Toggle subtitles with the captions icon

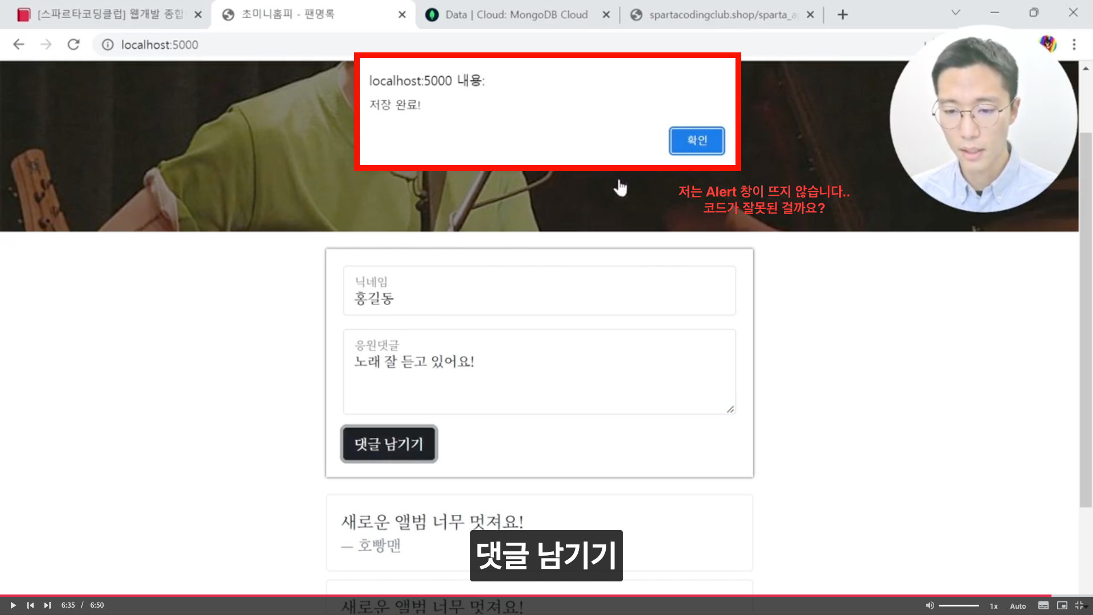coord(1043,605)
